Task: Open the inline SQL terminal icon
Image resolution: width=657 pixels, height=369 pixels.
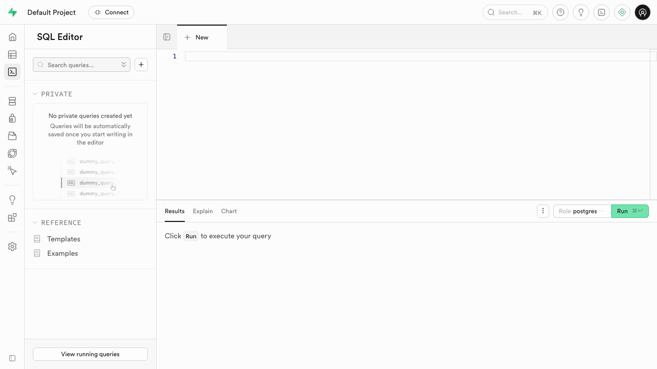Action: tap(602, 12)
